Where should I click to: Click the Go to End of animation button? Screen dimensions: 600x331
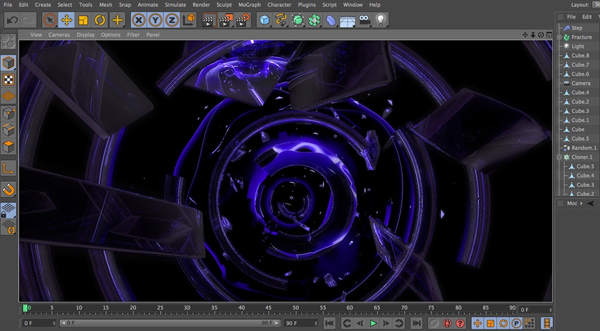click(416, 323)
